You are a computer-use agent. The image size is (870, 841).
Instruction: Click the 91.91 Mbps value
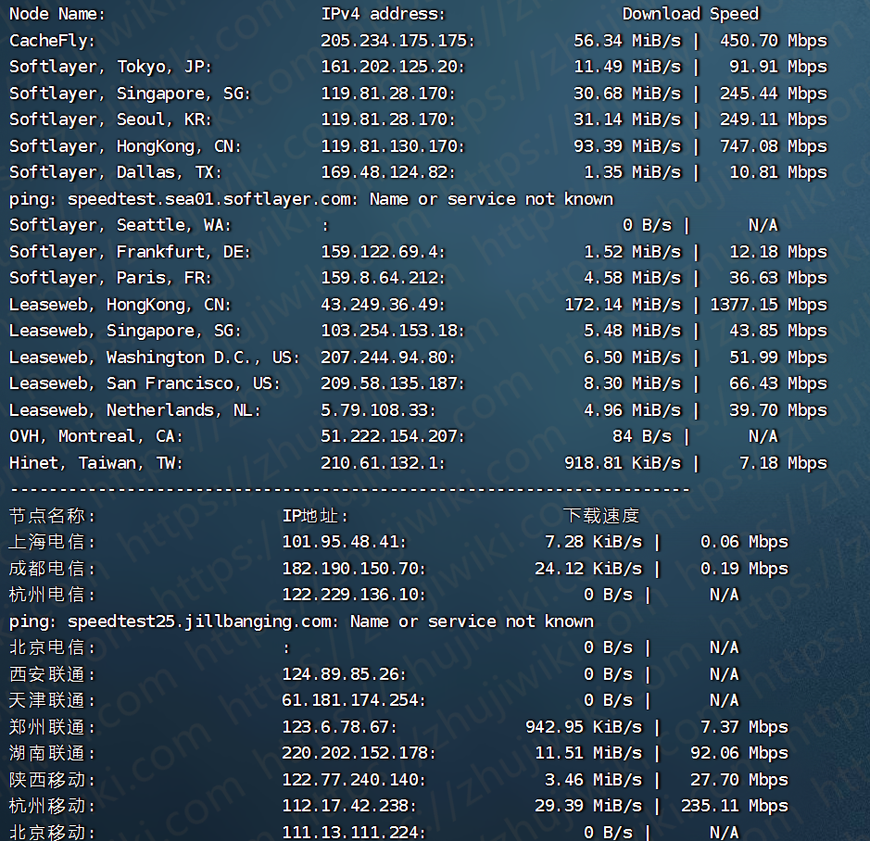click(778, 67)
